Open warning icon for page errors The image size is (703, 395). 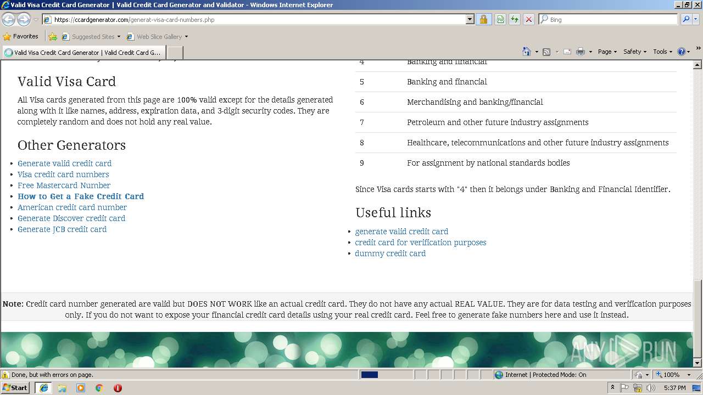tap(5, 375)
